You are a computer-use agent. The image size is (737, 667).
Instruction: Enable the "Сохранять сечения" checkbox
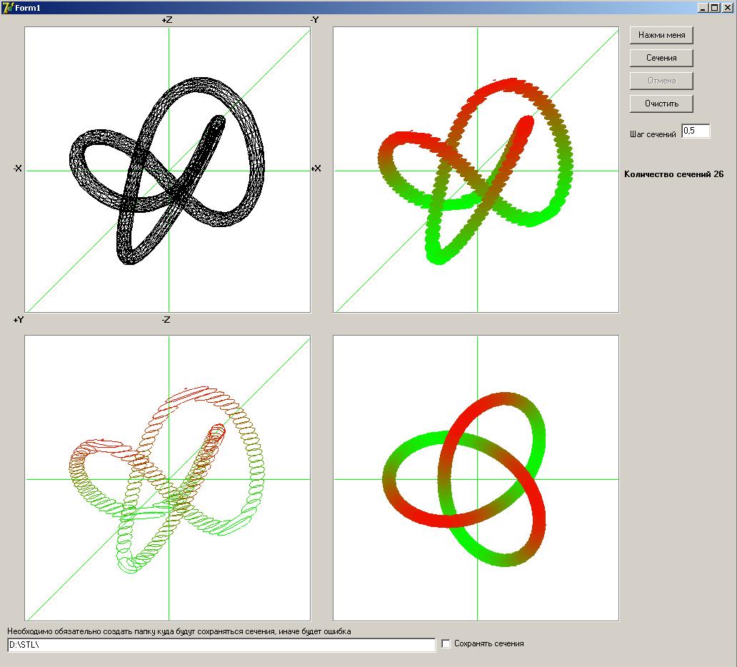446,644
